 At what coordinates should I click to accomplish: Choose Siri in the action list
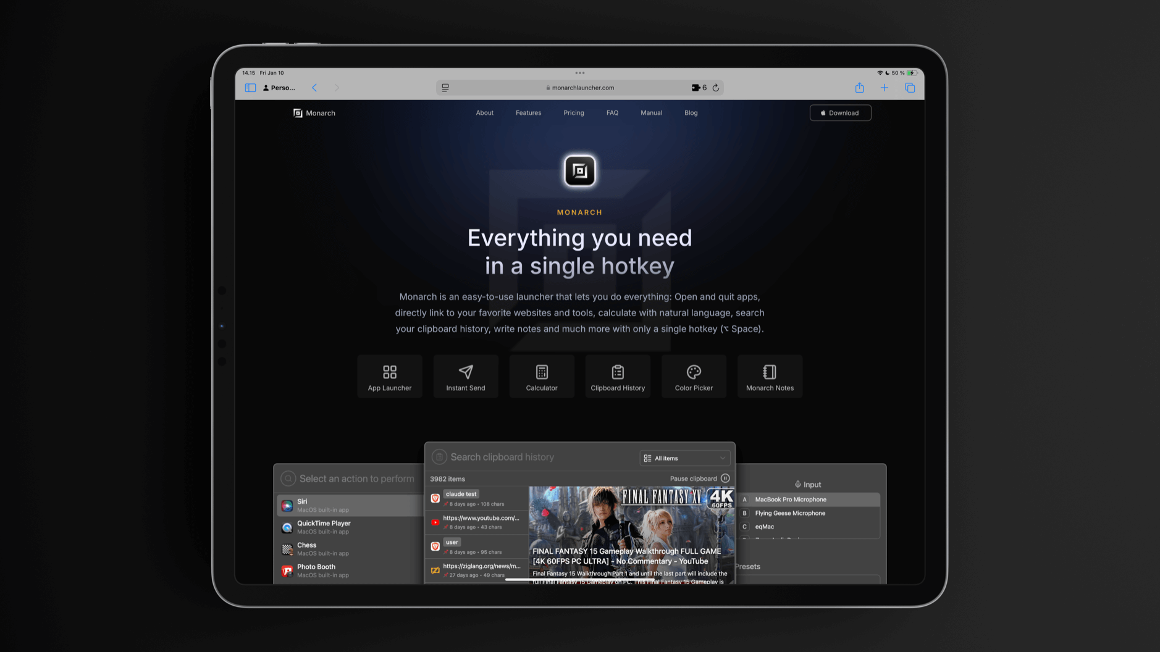point(350,505)
